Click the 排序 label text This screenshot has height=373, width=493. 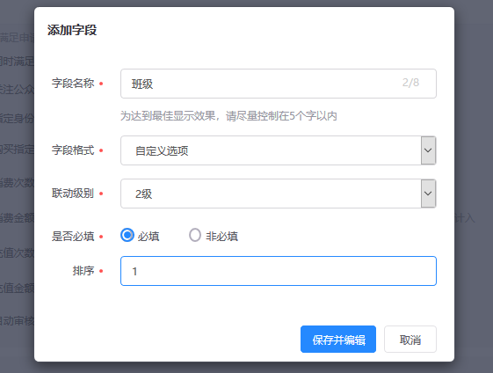[x=83, y=271]
